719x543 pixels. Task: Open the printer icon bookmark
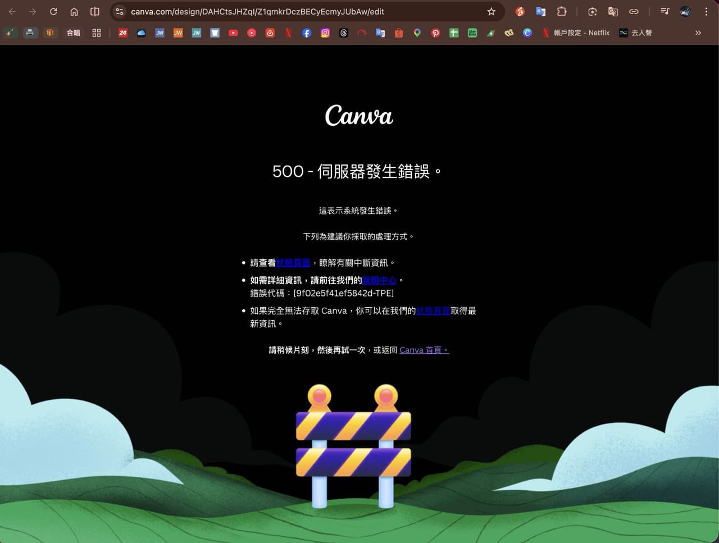30,33
